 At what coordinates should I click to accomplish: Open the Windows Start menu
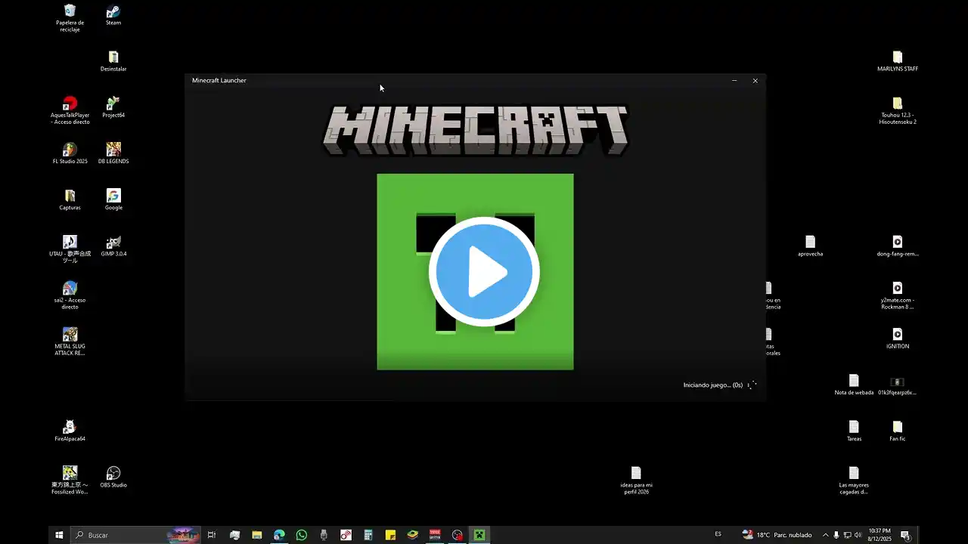point(59,535)
